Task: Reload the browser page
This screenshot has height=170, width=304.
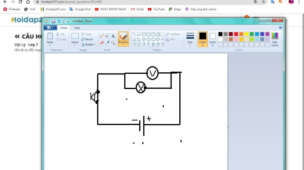Action: point(20,2)
